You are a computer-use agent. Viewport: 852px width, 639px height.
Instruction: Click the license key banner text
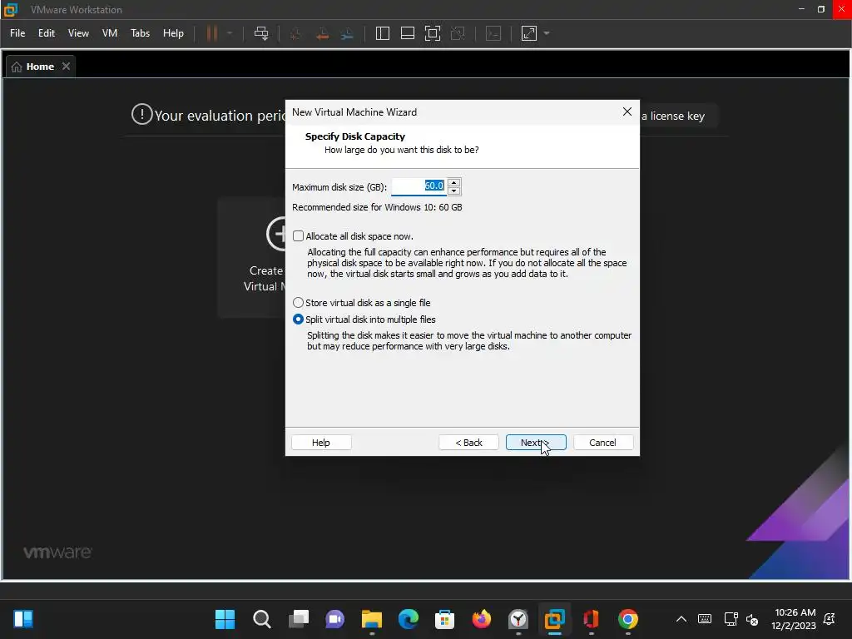[x=673, y=116]
